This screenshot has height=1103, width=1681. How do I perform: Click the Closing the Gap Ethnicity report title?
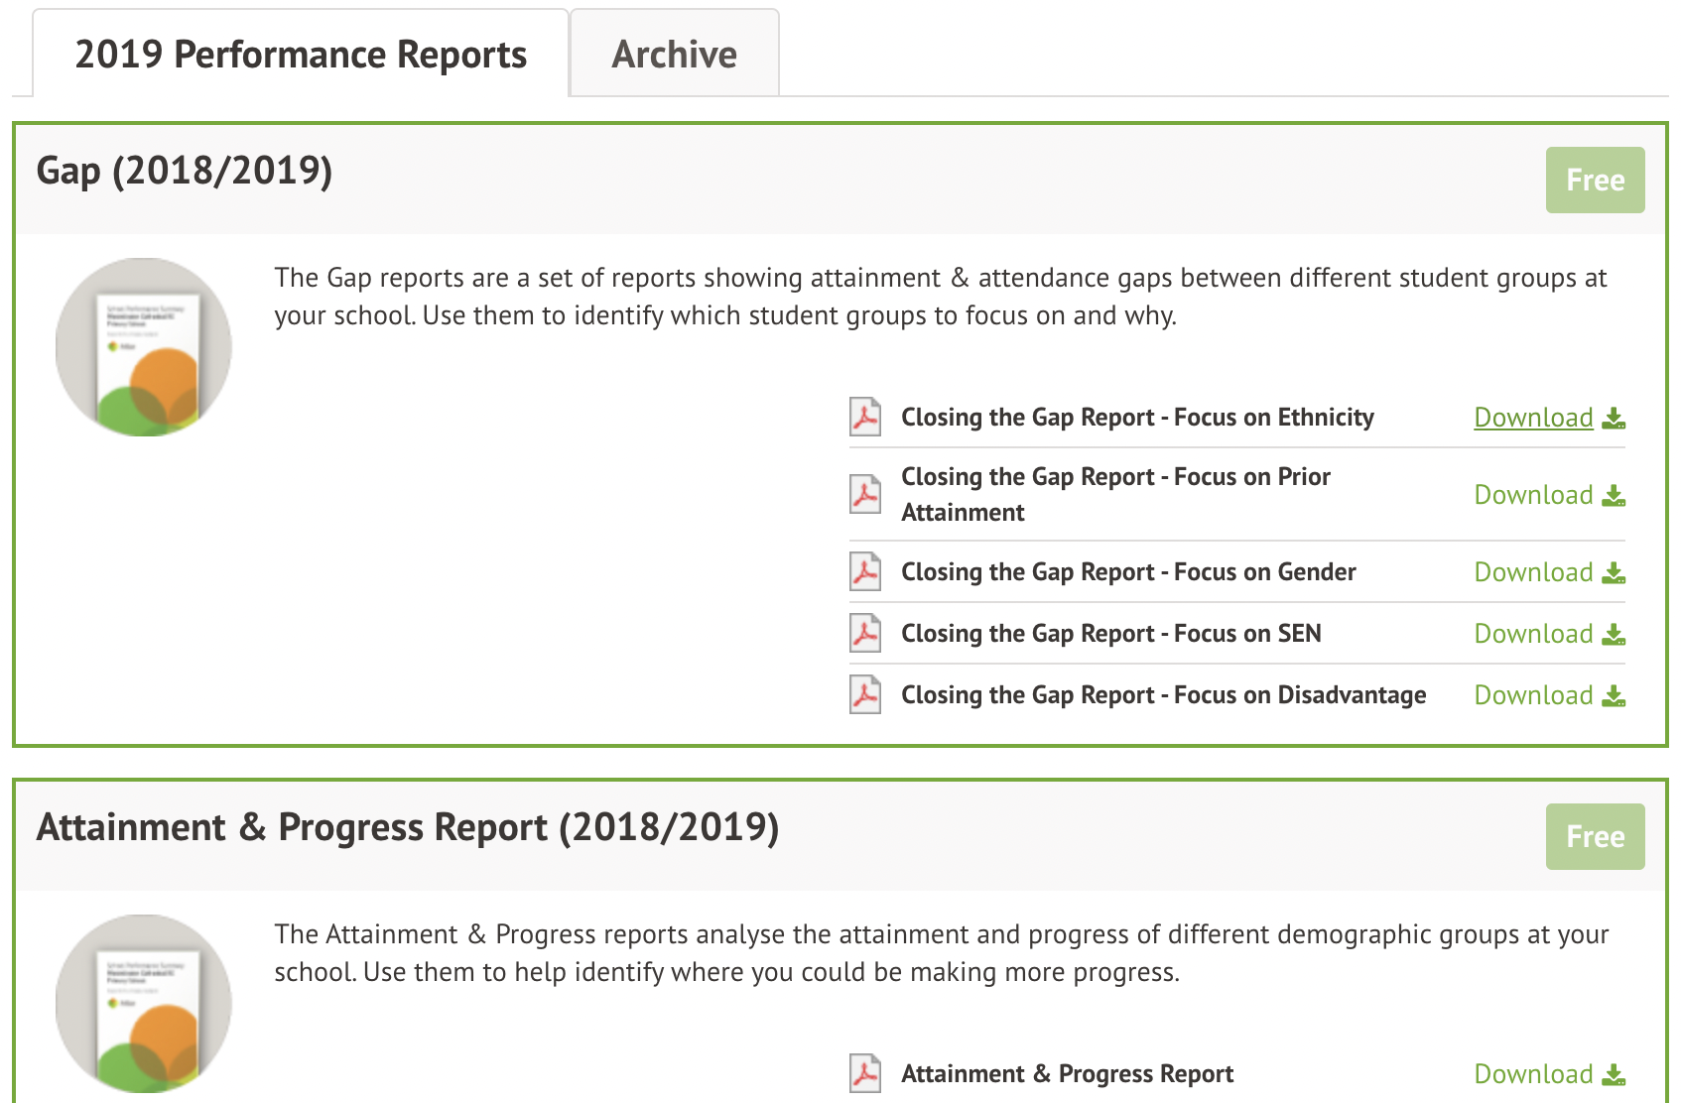1137,418
